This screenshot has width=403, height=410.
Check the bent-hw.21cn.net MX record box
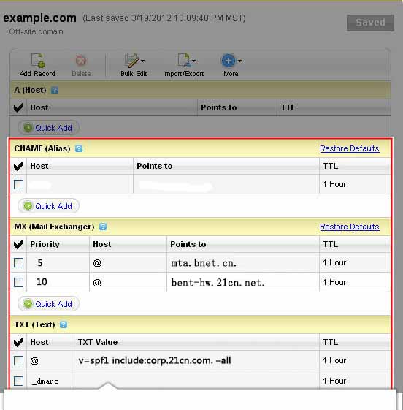[18, 282]
